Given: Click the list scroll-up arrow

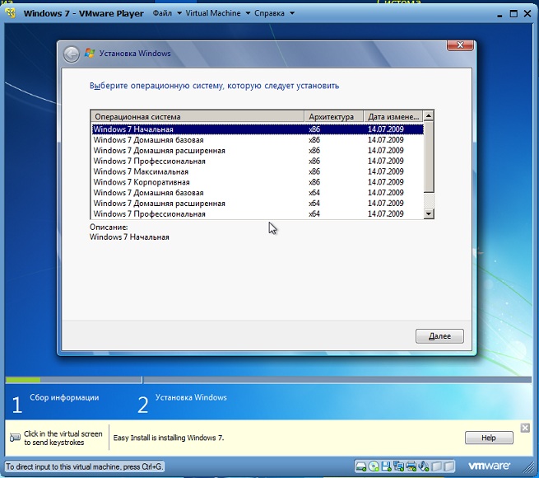Looking at the screenshot, I should coord(428,115).
